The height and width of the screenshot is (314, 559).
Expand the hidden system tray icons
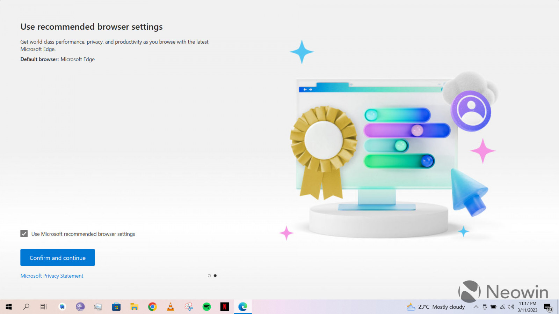[x=476, y=307]
